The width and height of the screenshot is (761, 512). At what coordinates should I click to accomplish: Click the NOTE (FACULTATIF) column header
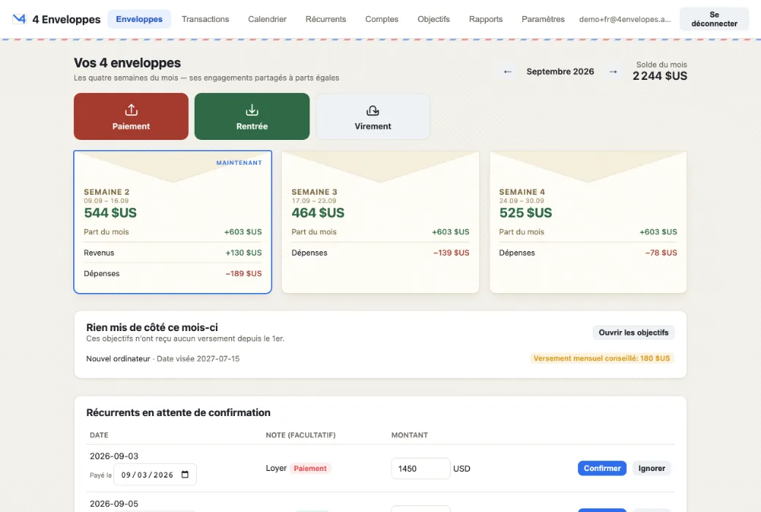301,435
